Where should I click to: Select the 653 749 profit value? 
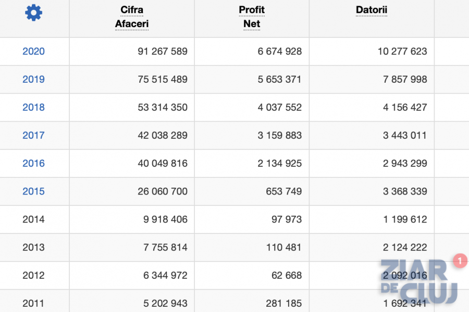point(283,191)
